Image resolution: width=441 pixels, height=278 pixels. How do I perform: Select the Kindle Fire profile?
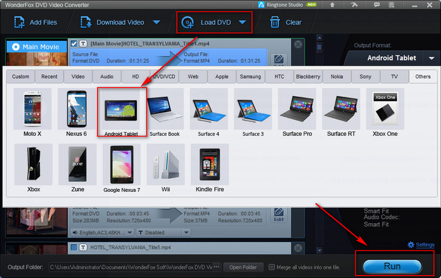210,168
